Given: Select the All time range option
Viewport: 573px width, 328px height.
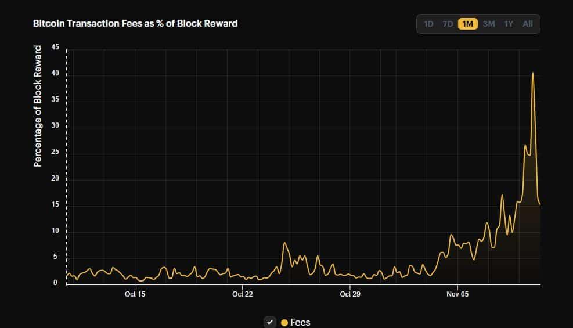Looking at the screenshot, I should [528, 24].
